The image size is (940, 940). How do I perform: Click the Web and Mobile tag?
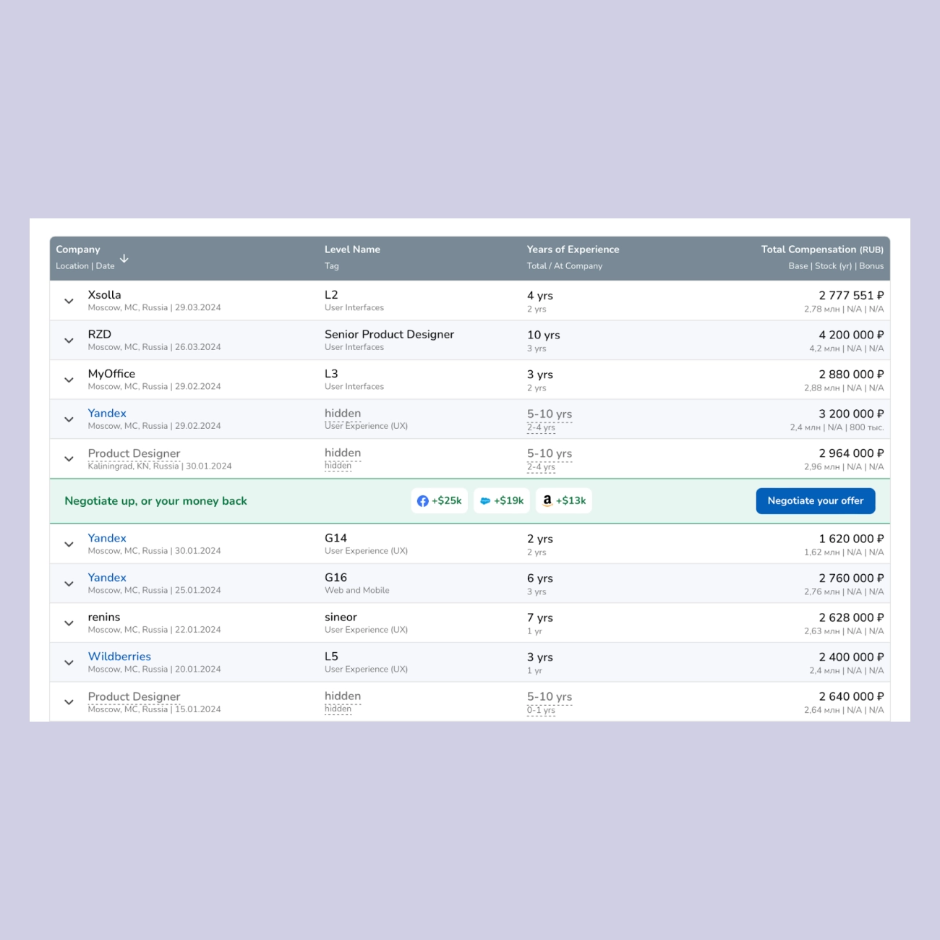357,590
